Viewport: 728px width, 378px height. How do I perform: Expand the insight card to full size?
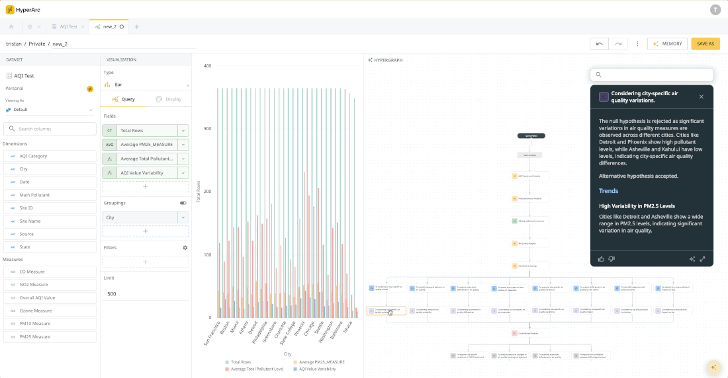(x=702, y=259)
